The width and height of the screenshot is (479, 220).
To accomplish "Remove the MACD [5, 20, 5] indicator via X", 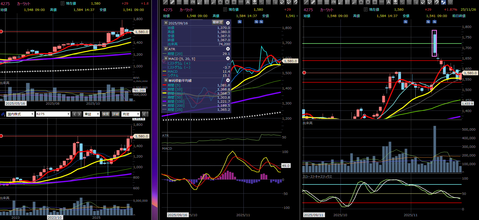I will point(228,58).
